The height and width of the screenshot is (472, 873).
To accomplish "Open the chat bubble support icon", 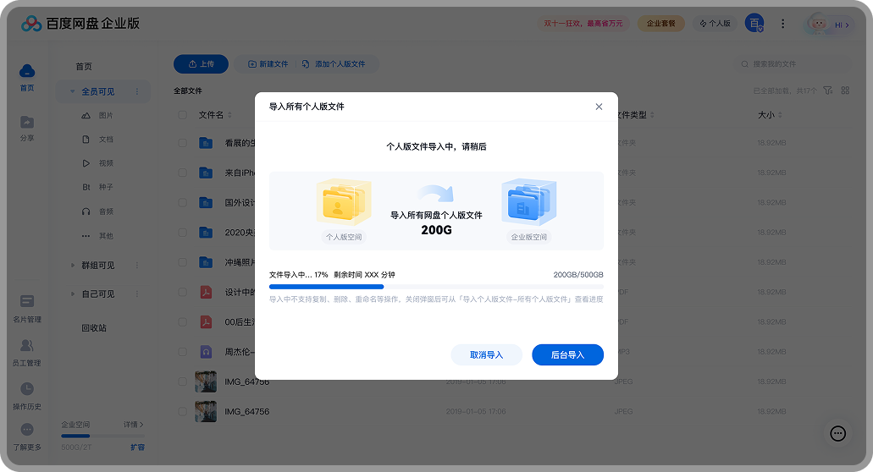I will tap(838, 434).
